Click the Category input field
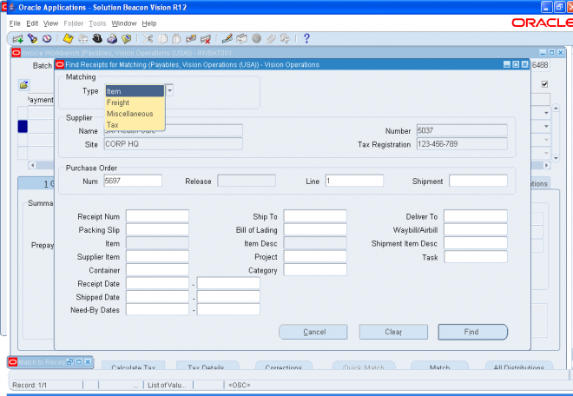The image size is (573, 396). [315, 270]
